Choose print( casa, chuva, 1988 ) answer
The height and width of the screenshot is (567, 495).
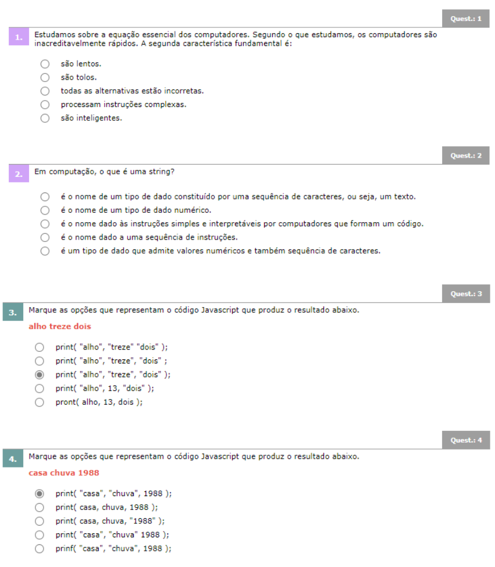(40, 507)
